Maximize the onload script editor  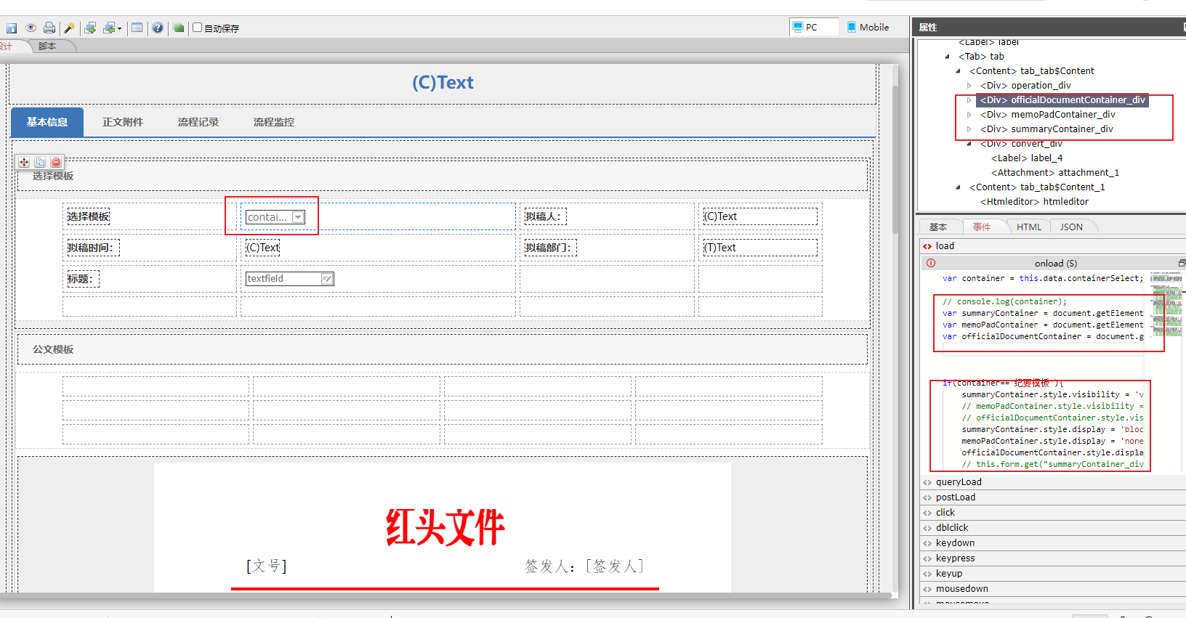tap(1182, 263)
